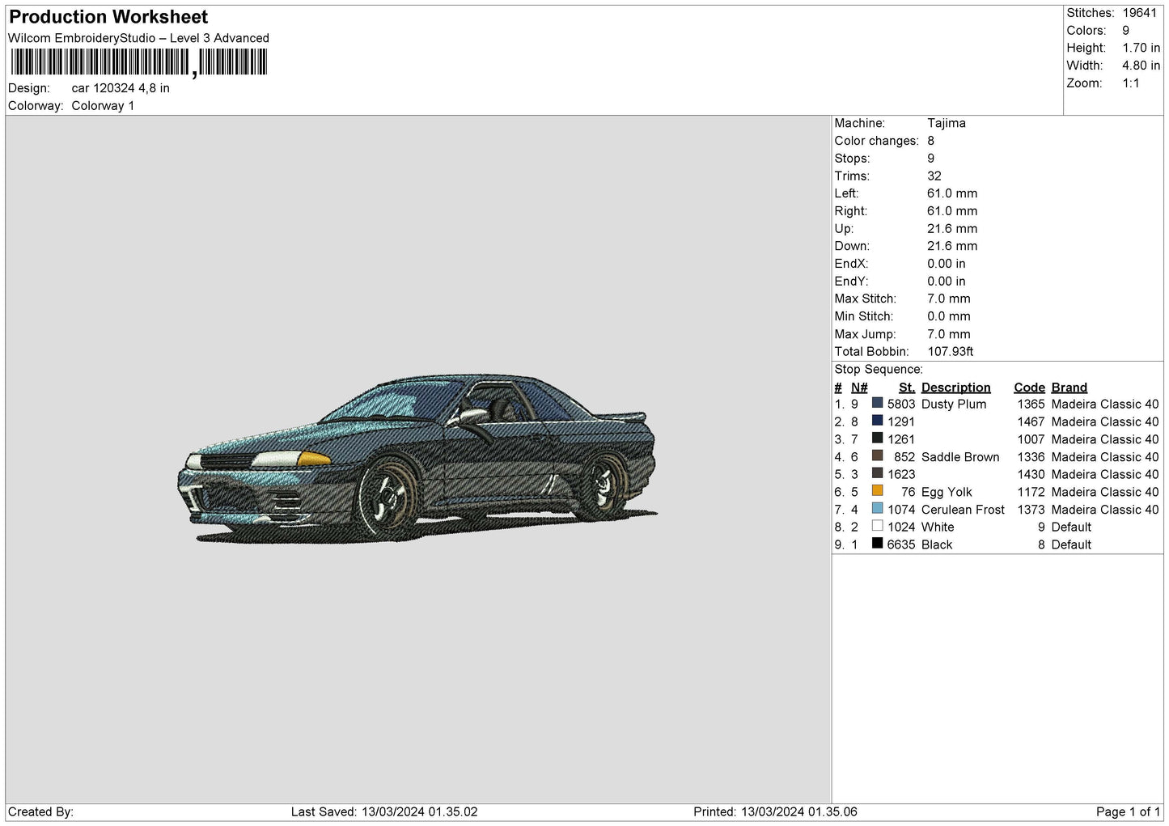Click the 'Cerulean Frost' description
1169x826 pixels.
963,510
